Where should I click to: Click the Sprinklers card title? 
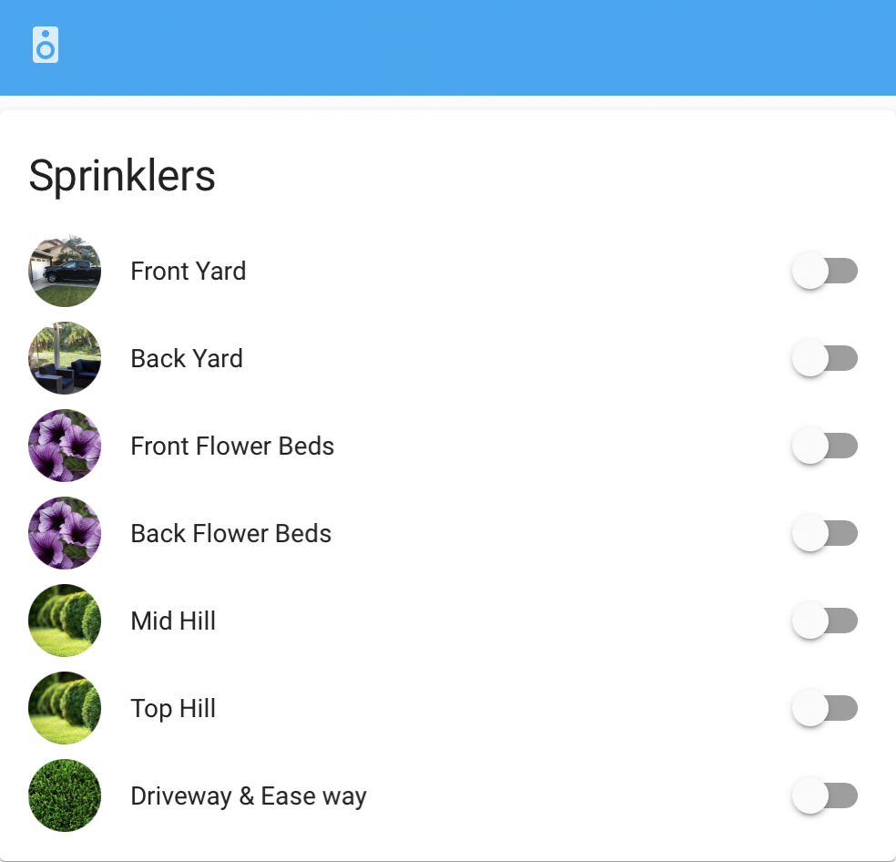(x=122, y=176)
